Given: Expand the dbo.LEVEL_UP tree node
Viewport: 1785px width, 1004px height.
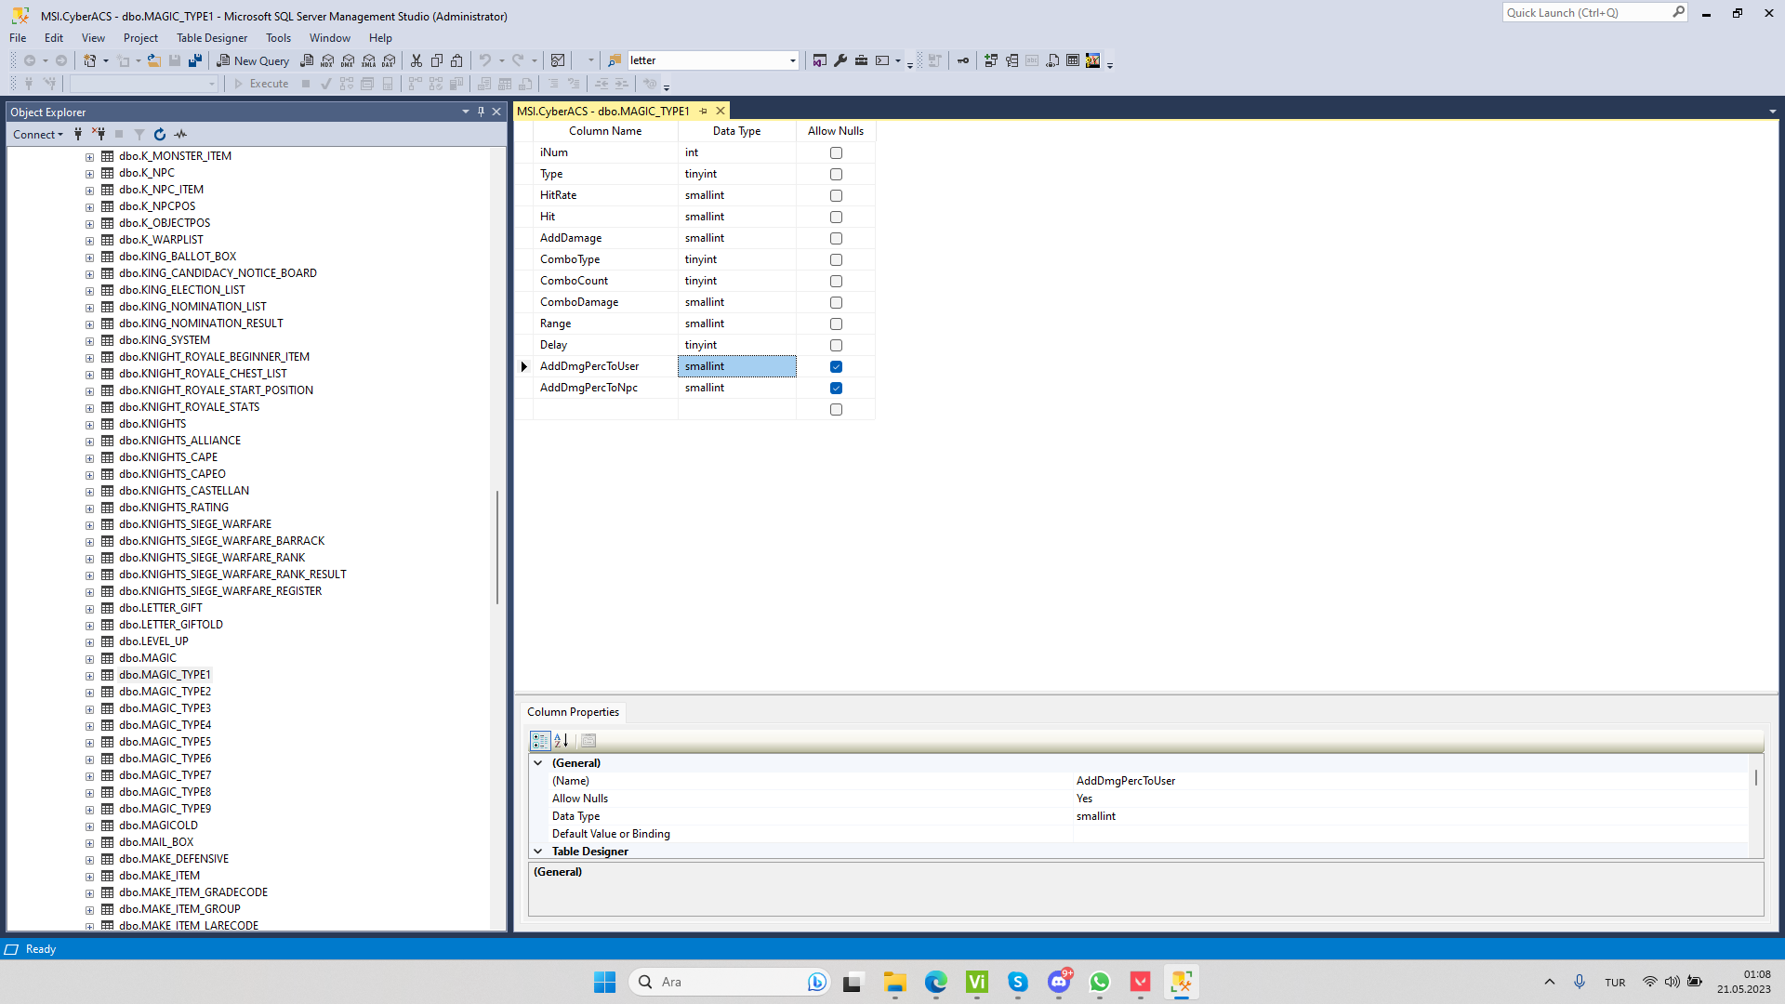Looking at the screenshot, I should coord(90,642).
